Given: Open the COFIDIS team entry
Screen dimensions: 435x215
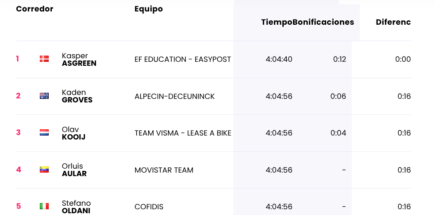Looking at the screenshot, I should point(149,207).
